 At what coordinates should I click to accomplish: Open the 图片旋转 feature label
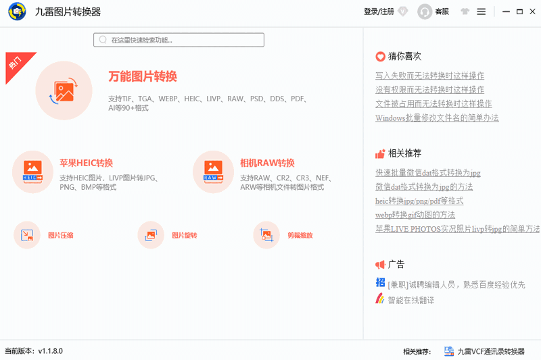pyautogui.click(x=185, y=235)
